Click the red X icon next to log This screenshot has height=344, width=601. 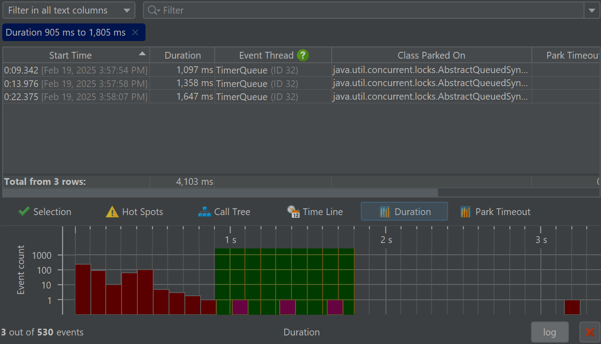(x=589, y=332)
